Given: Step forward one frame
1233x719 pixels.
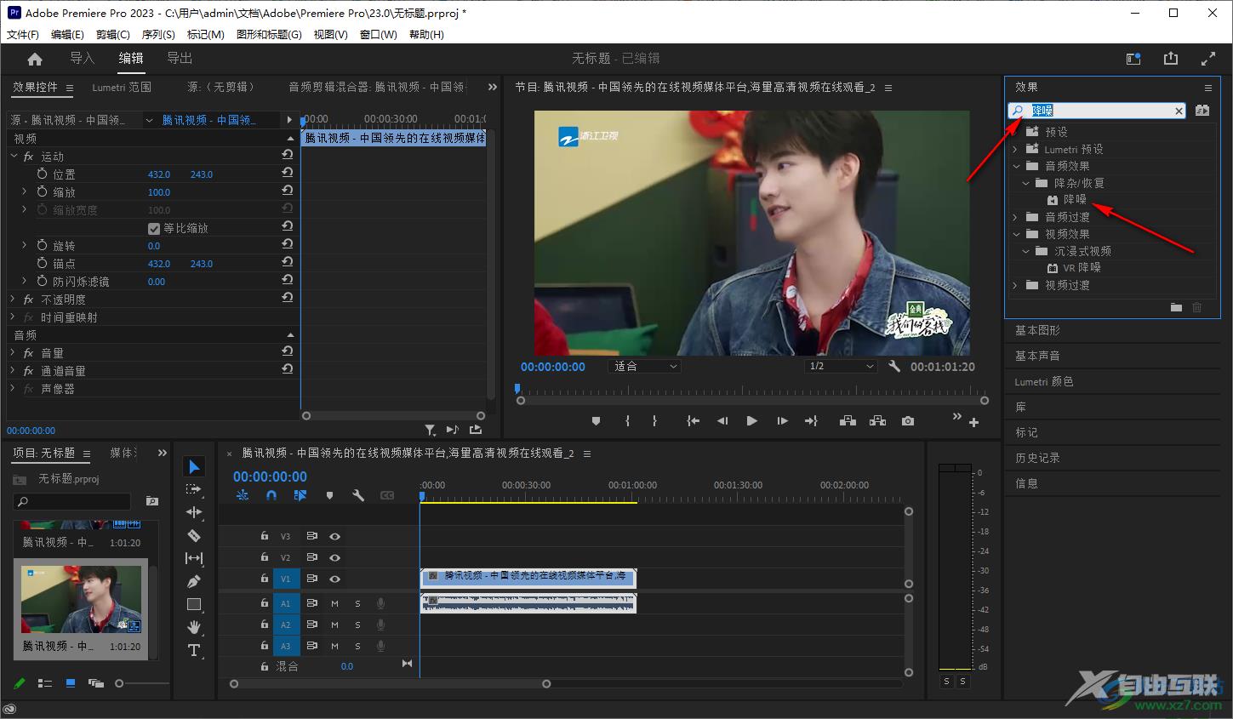Looking at the screenshot, I should (781, 421).
